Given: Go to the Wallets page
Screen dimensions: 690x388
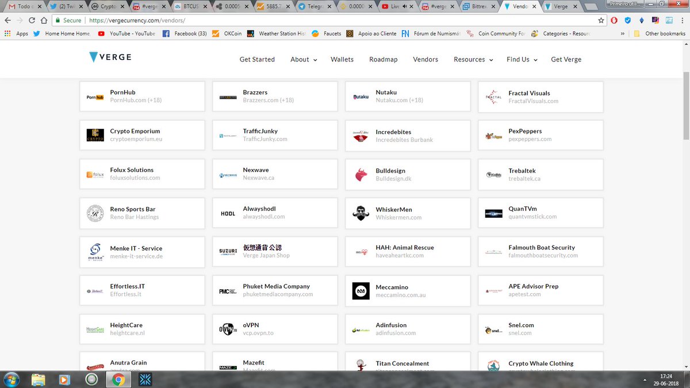Looking at the screenshot, I should click(x=342, y=59).
